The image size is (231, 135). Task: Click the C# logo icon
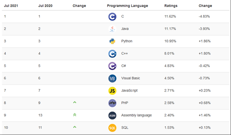click(112, 66)
